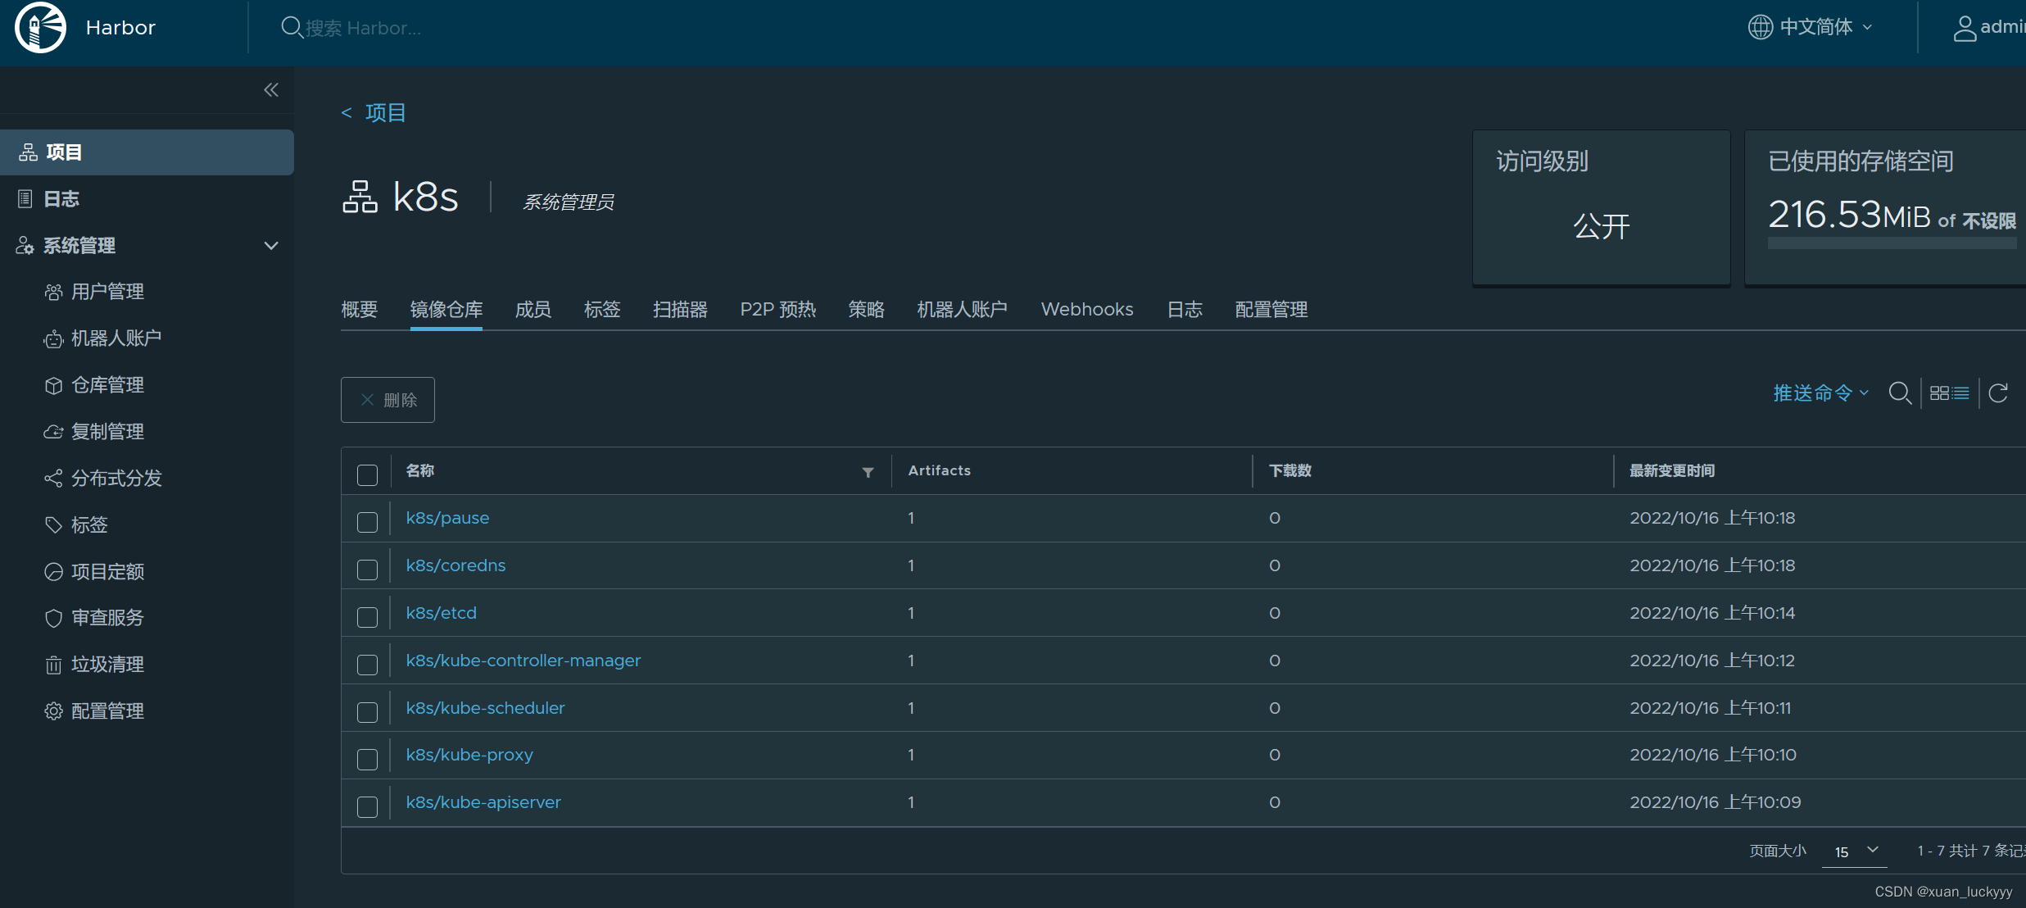
Task: Open the Webhooks tab
Action: click(1087, 310)
